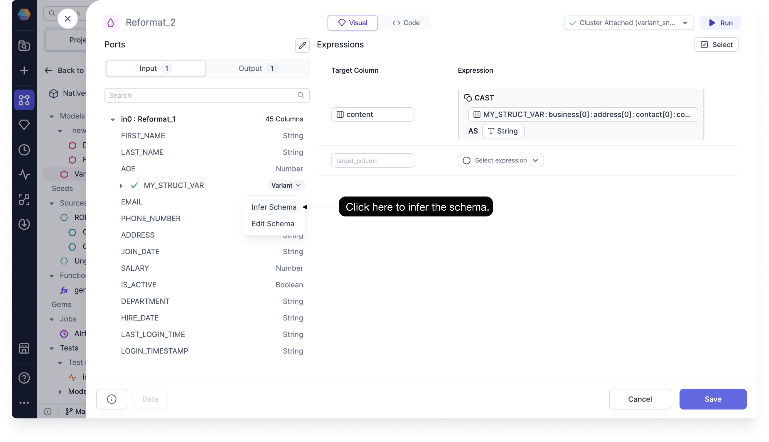Collapse the in0 : Reformat_1 column list

[x=112, y=119]
